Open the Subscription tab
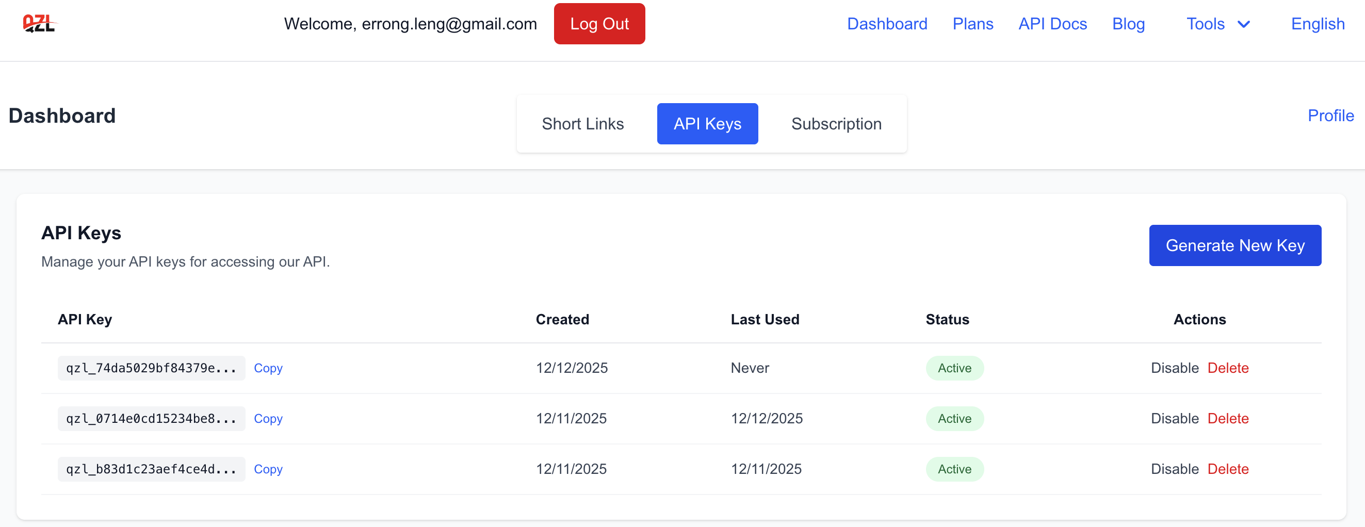Screen dimensions: 1365x527 (x=836, y=123)
